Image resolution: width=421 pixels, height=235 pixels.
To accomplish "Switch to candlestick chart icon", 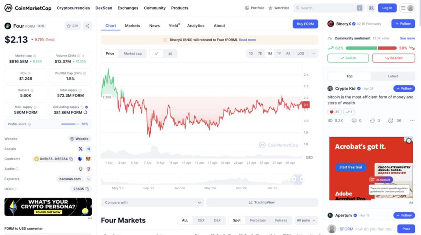I will pos(170,54).
